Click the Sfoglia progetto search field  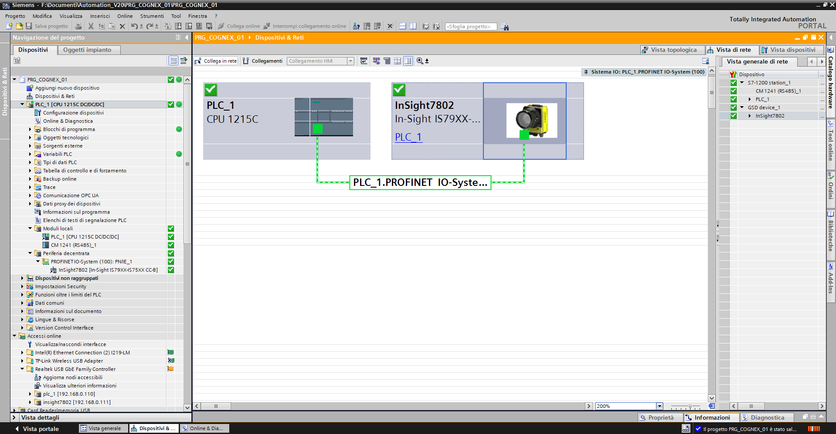471,27
